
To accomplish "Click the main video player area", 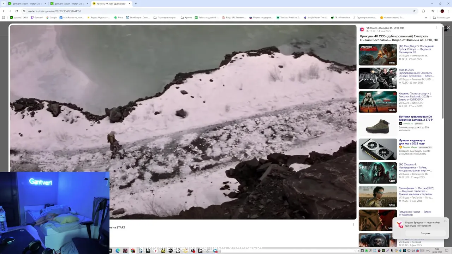I will [x=183, y=122].
